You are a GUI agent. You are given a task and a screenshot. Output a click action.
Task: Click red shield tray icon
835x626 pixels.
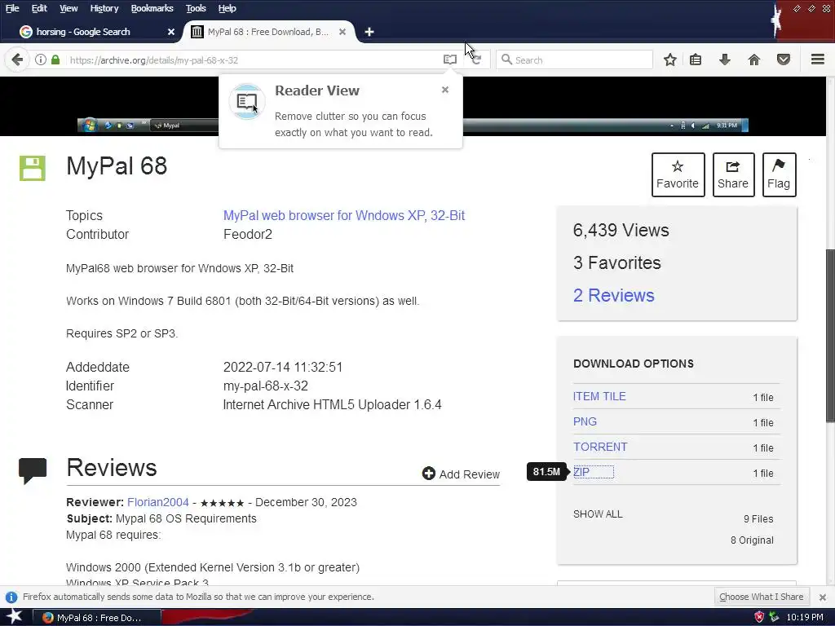(759, 618)
